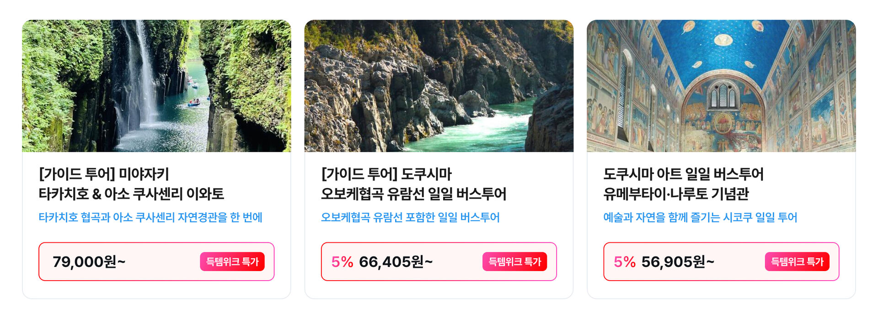Open the blue-ceiling fresco chapel photo
Screen dimensions: 878x319
(721, 86)
